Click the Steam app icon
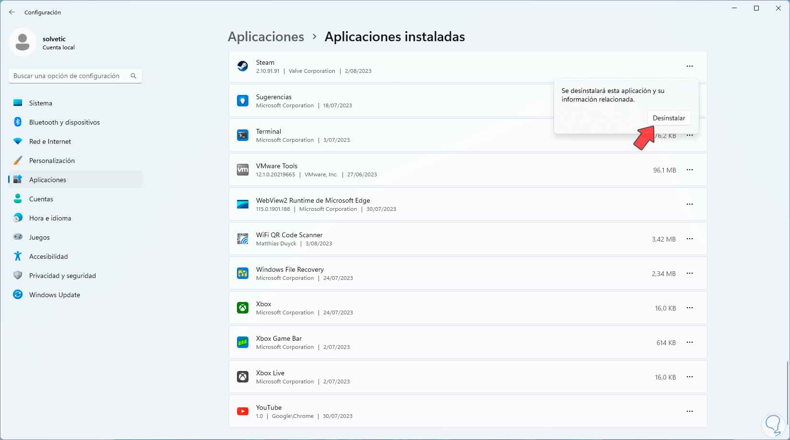This screenshot has height=440, width=790. (x=243, y=66)
